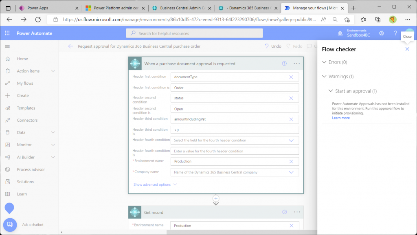
Task: Open the trigger card ellipsis menu
Action: (296, 64)
